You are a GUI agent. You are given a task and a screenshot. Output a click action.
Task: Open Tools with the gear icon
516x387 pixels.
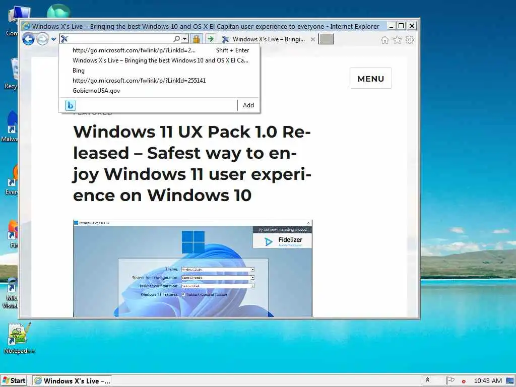pos(410,40)
